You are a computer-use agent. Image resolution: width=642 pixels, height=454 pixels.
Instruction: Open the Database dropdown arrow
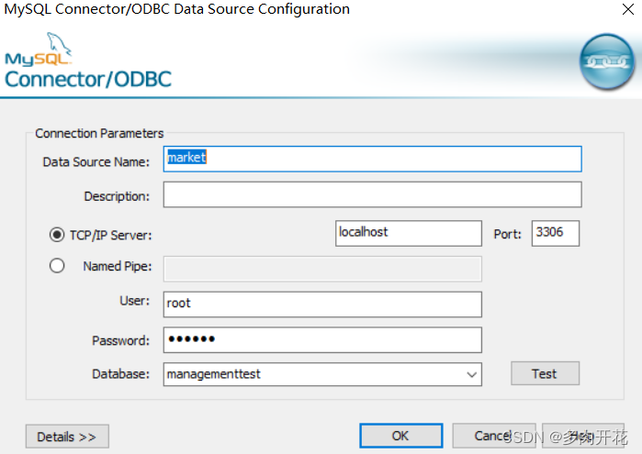point(472,374)
